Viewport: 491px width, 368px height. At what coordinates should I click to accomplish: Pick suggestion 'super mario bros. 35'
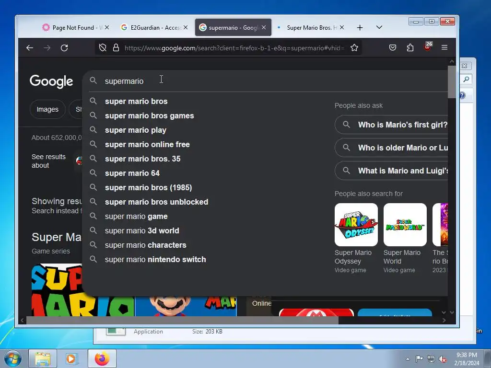pyautogui.click(x=142, y=159)
